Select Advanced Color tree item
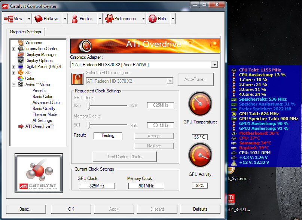This screenshot has height=220, width=302. [47, 102]
